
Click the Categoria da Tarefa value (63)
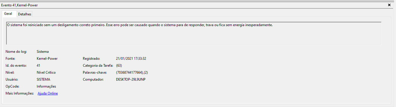tap(119, 66)
